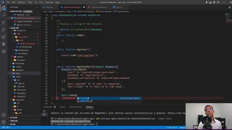Select the PROBLEMS panel tab

pyautogui.click(x=48, y=107)
